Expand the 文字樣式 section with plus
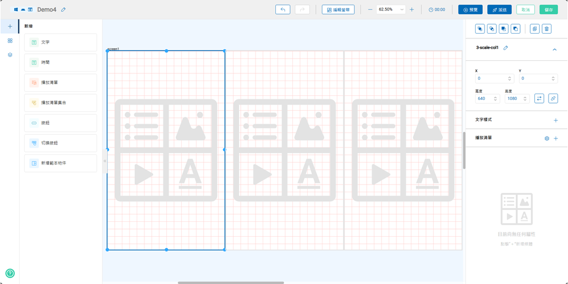568x284 pixels. tap(556, 120)
